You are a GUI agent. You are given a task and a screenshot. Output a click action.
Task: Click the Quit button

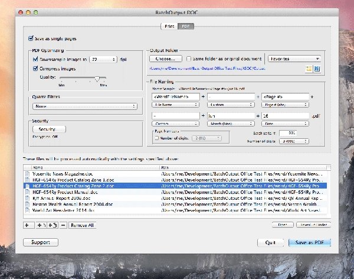click(x=270, y=242)
